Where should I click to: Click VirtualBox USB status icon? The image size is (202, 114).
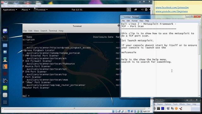tap(123, 111)
